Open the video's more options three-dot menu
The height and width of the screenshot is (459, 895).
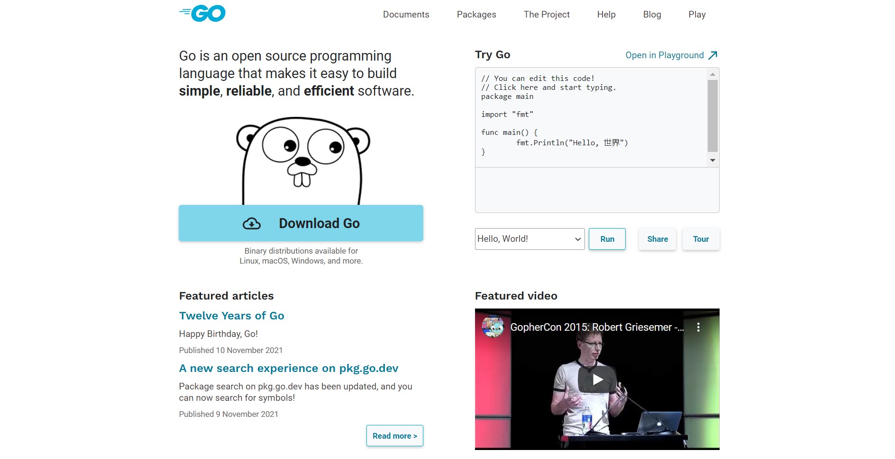coord(698,327)
